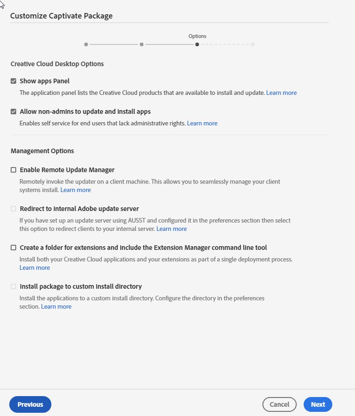Viewport: 355px width, 416px height.
Task: Toggle Allow non-admins to update and install apps
Action: (x=13, y=112)
